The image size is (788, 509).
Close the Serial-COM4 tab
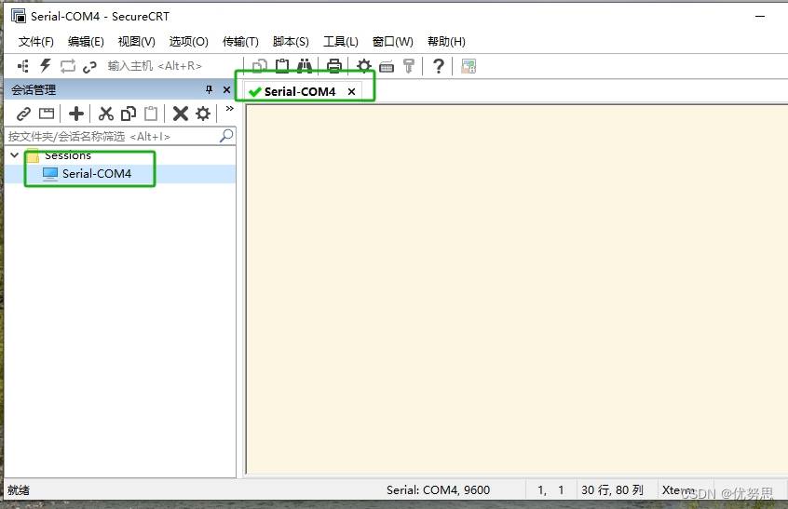tap(351, 91)
